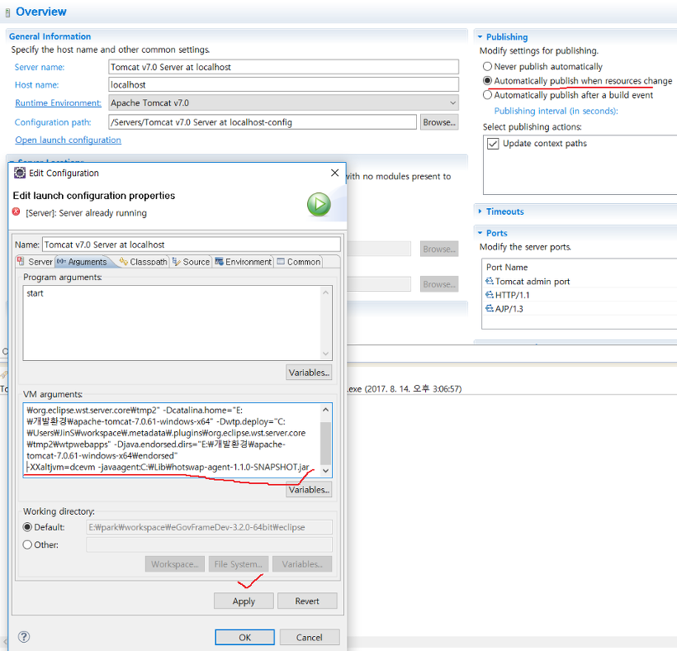677x651 pixels.
Task: Click the Apply button
Action: [x=244, y=601]
